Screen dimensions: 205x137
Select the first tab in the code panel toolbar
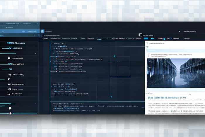pos(45,38)
